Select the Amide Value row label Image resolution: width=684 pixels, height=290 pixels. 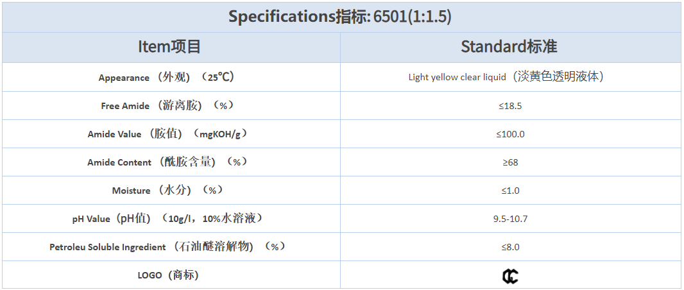point(167,134)
